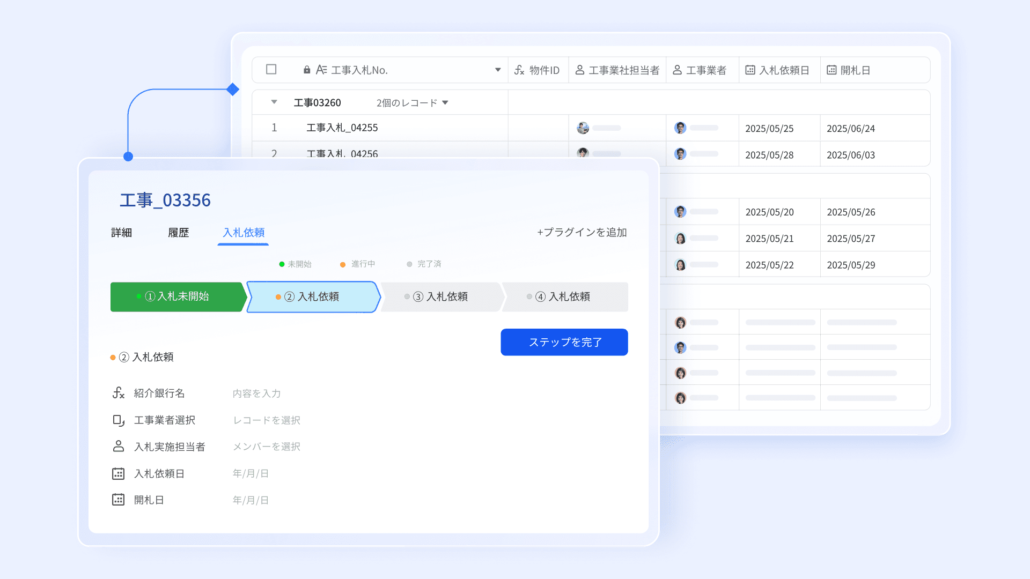
Task: Click the +プラグインを追加 link
Action: pos(582,232)
